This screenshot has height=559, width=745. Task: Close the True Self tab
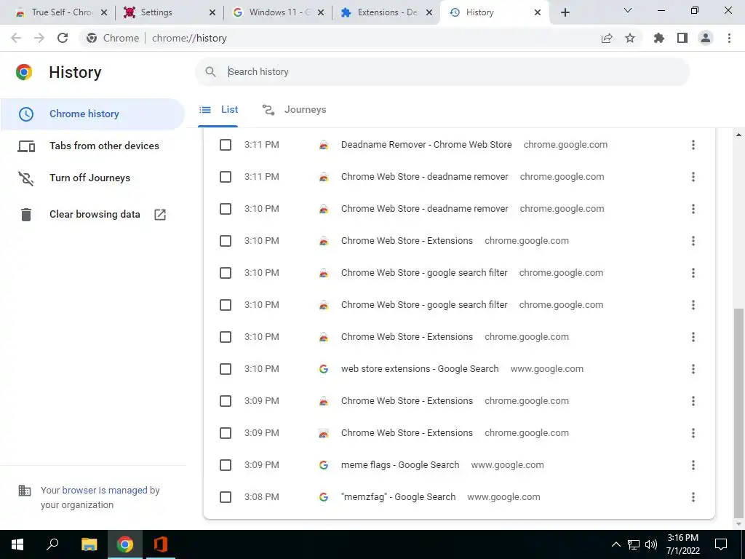tap(104, 12)
